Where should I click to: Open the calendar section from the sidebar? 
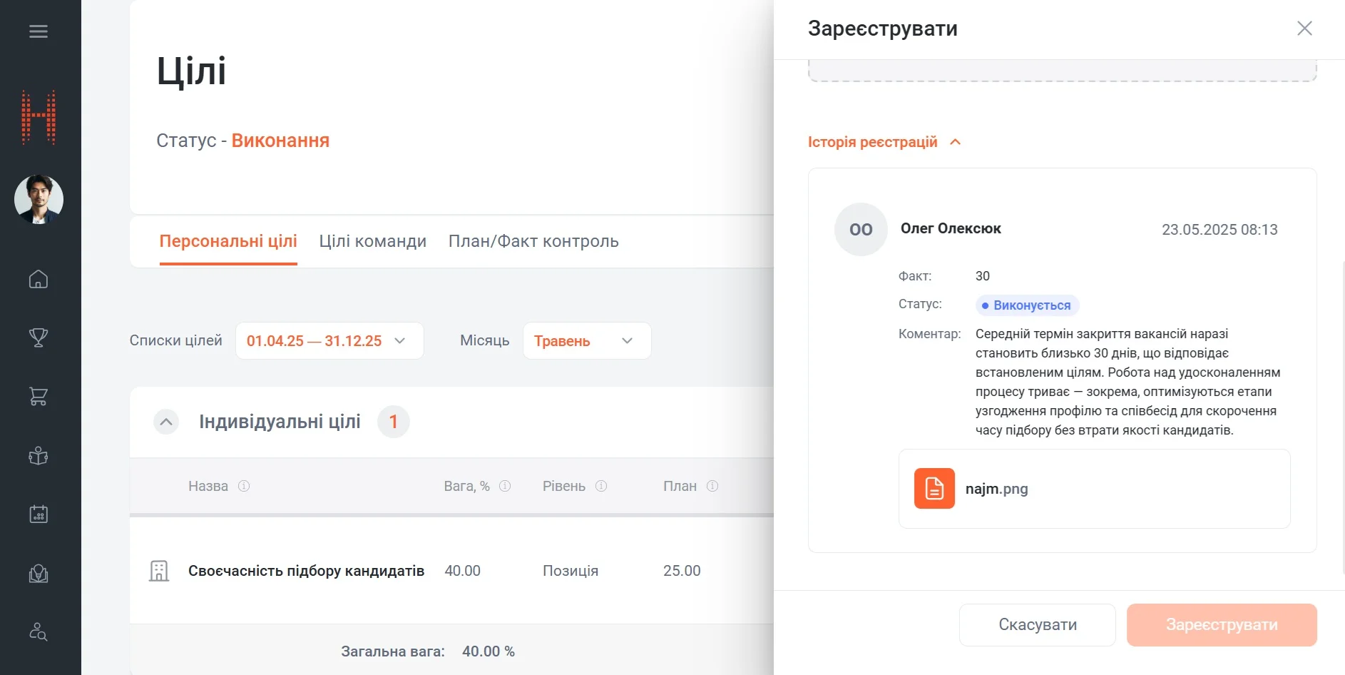tap(39, 514)
